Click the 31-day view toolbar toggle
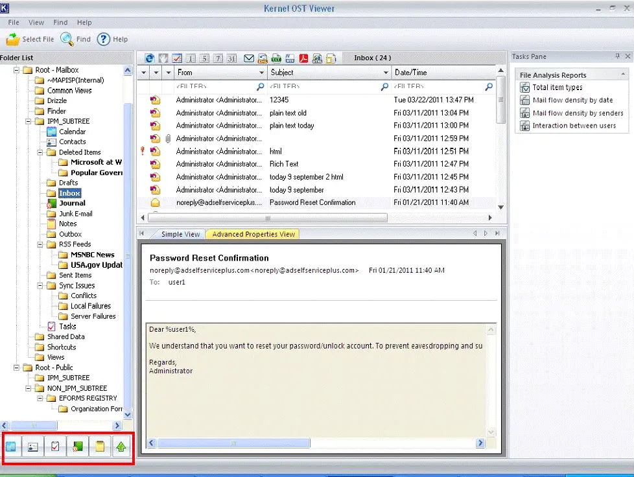 click(231, 58)
